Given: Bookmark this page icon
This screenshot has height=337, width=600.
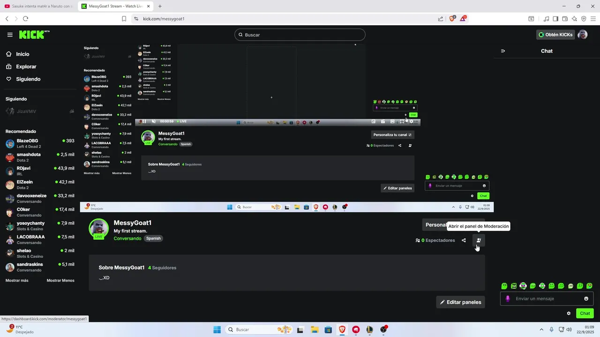Looking at the screenshot, I should (124, 19).
